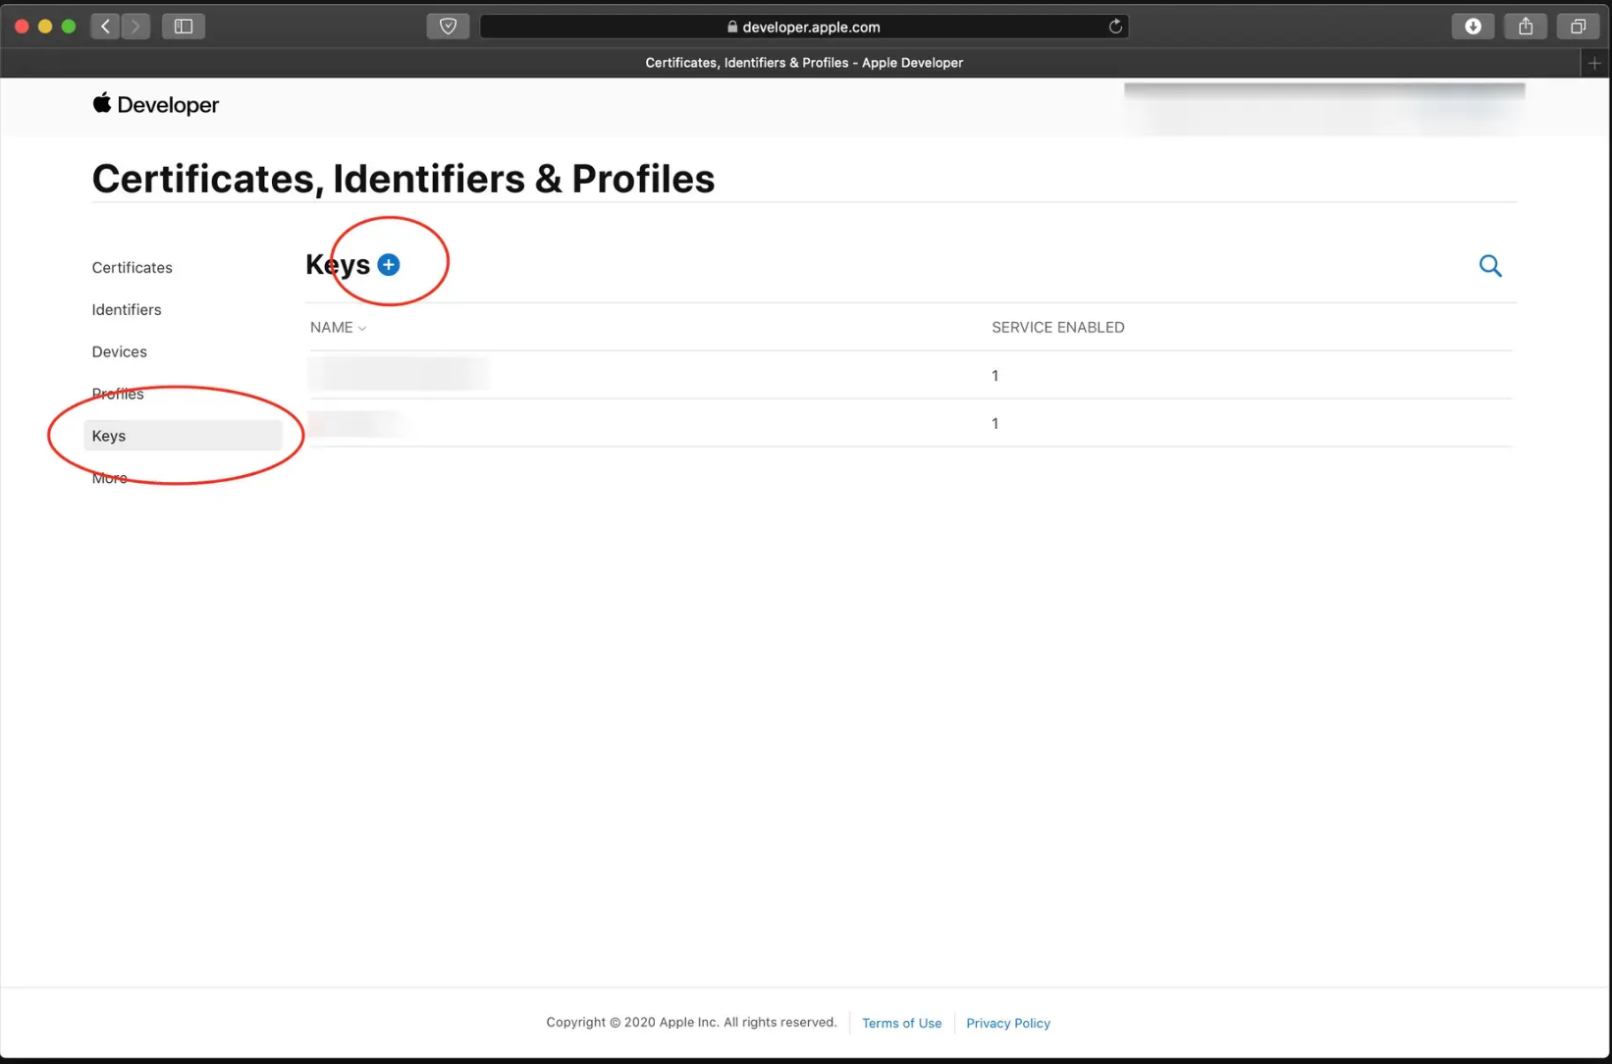Screen dimensions: 1612x1064
Task: Open the second blurred key row
Action: 909,423
